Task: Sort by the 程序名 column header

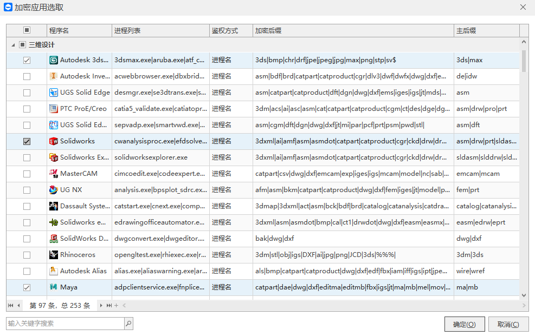Action: tap(79, 31)
